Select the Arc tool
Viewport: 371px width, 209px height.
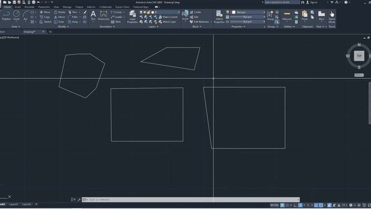tap(26, 16)
